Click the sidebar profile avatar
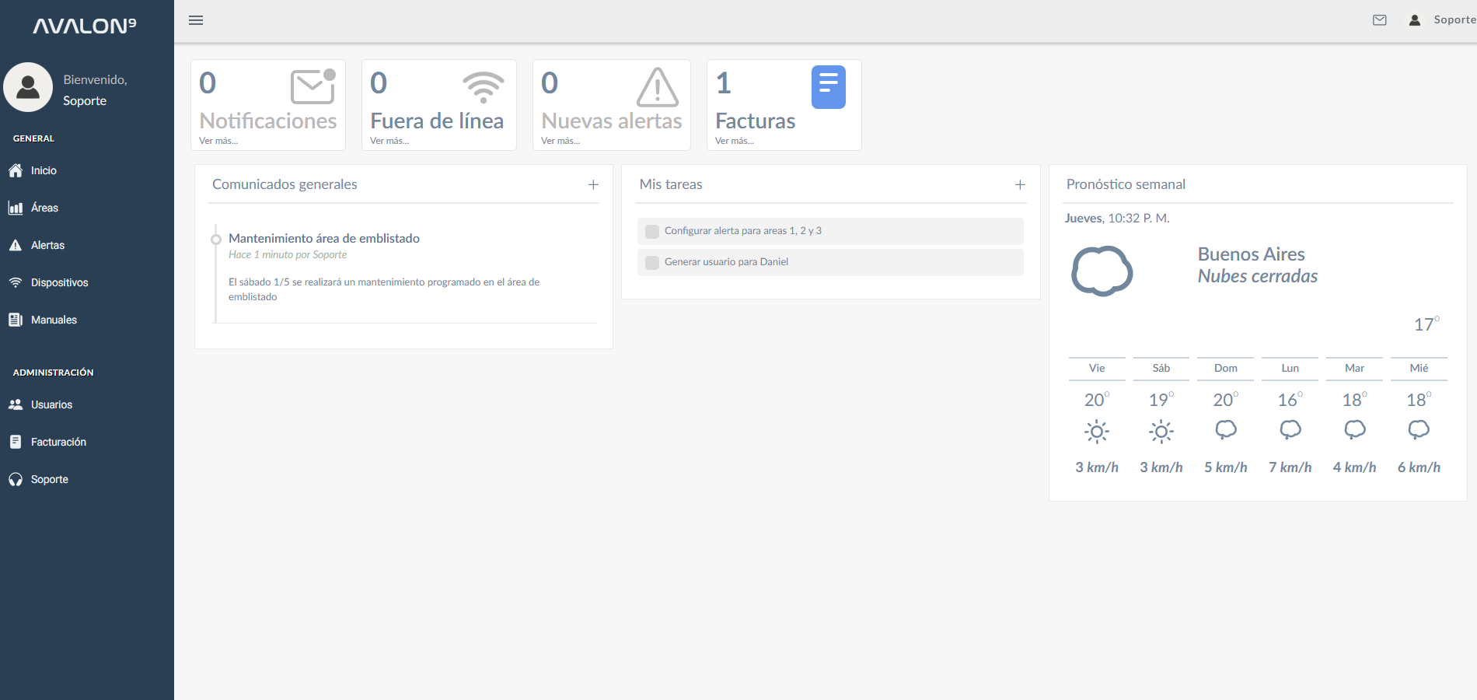Viewport: 1477px width, 700px height. 28,87
